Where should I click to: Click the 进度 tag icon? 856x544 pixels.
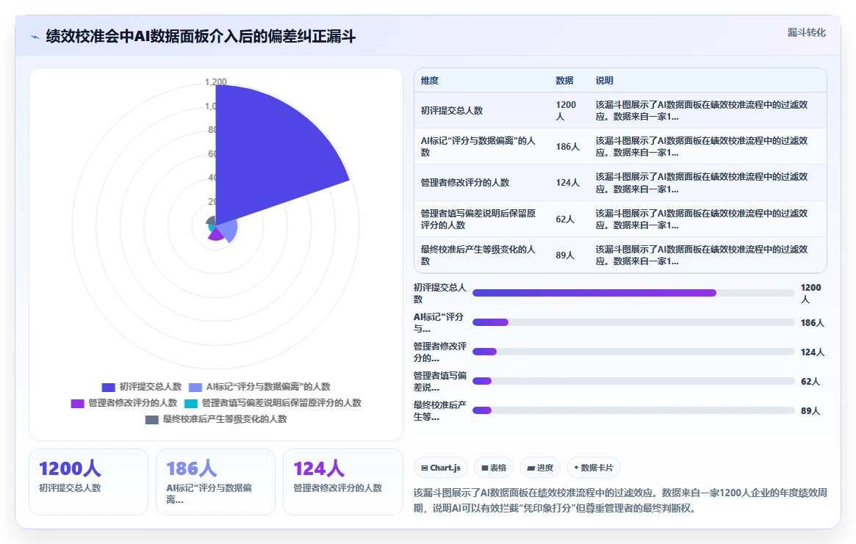(x=530, y=468)
